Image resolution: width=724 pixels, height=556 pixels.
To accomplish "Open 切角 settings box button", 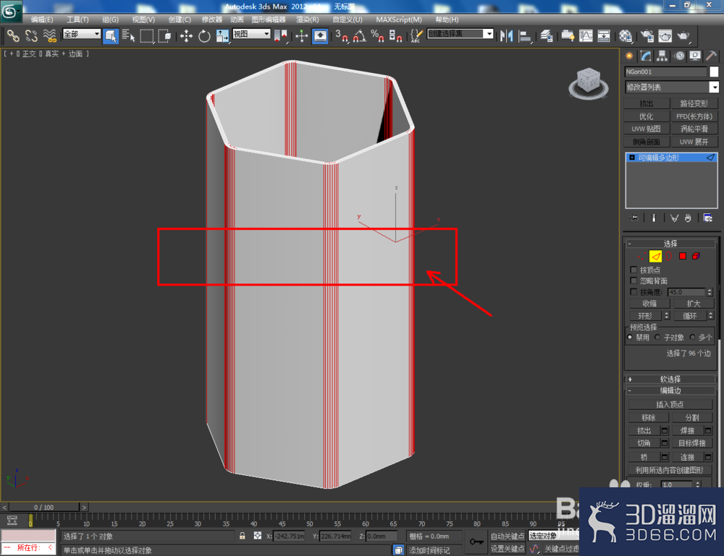I will pyautogui.click(x=665, y=443).
